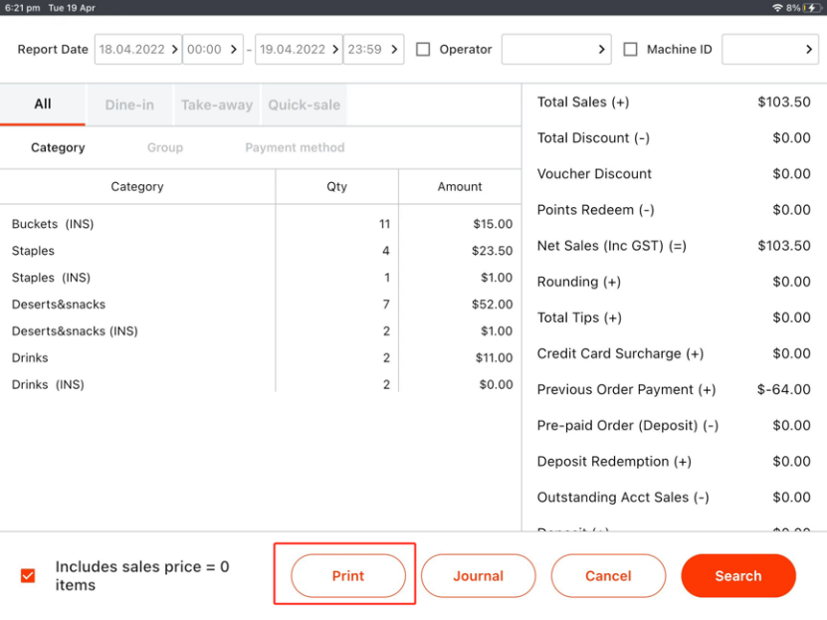The image size is (827, 620).
Task: Switch to the Dine-in tab
Action: [129, 104]
